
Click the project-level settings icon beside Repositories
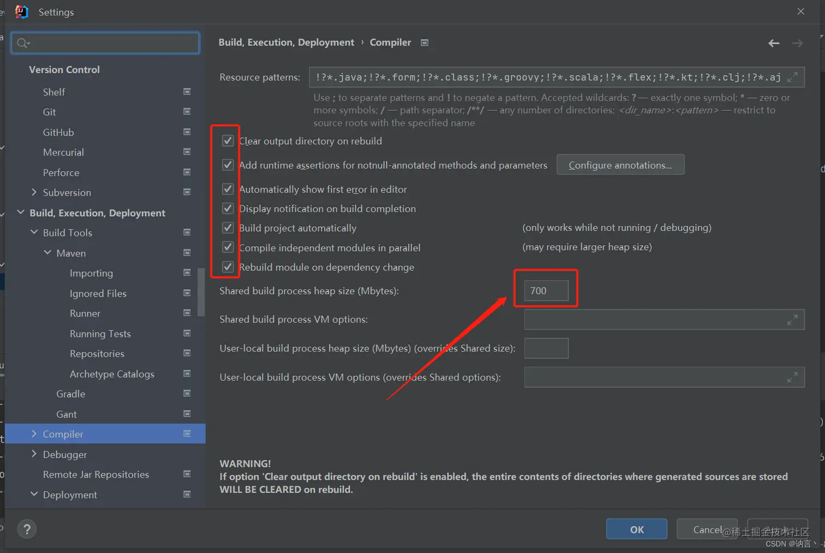[x=187, y=353]
